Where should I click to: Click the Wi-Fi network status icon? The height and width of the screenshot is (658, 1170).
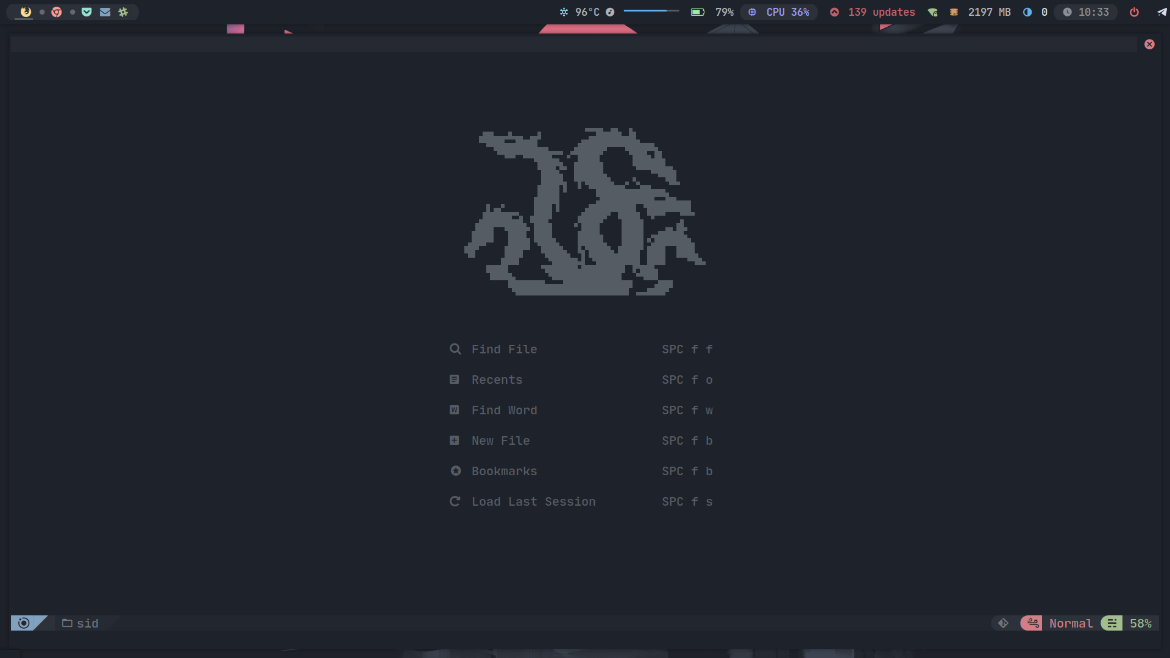(932, 12)
